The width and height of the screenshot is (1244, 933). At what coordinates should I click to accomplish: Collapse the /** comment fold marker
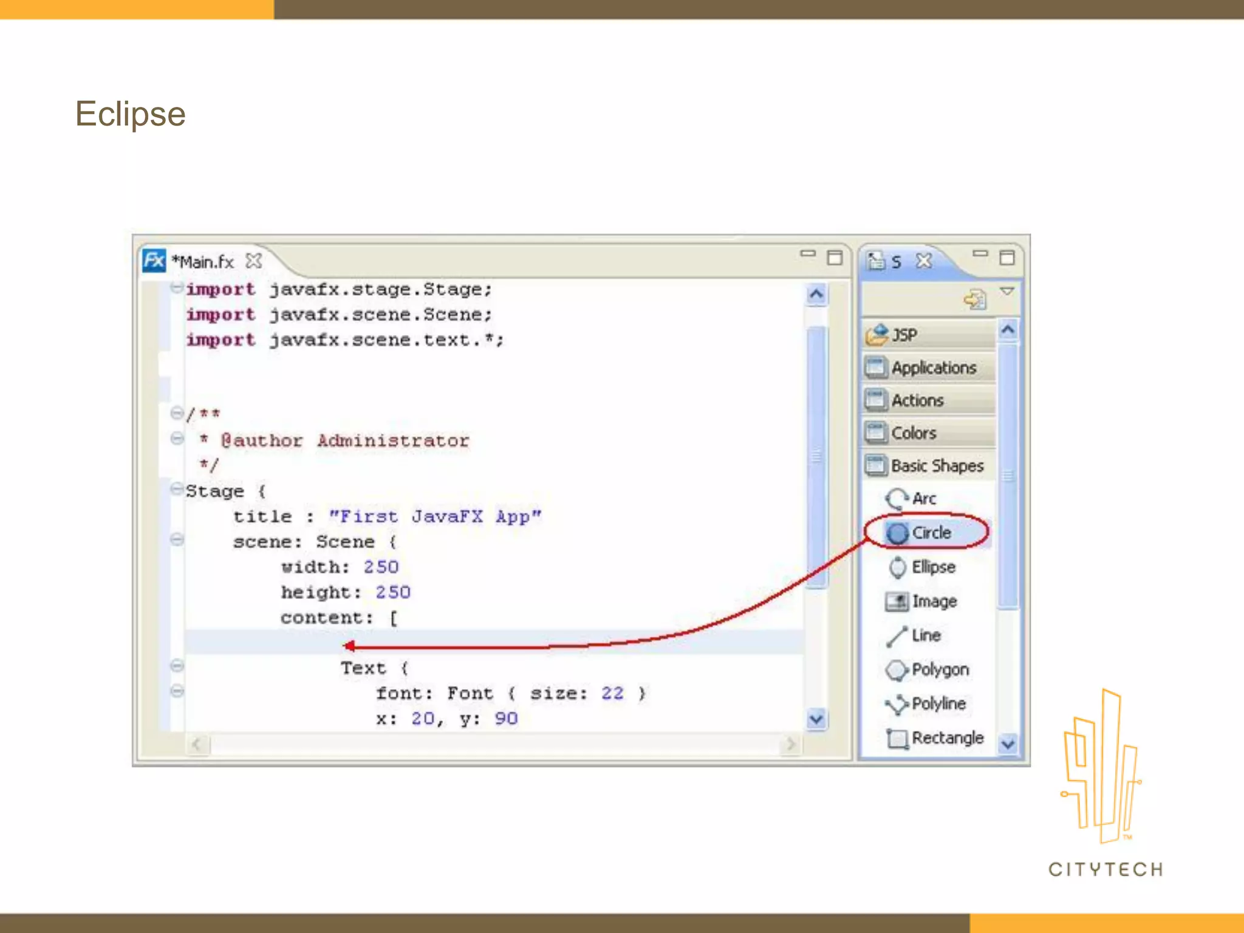[x=177, y=414]
